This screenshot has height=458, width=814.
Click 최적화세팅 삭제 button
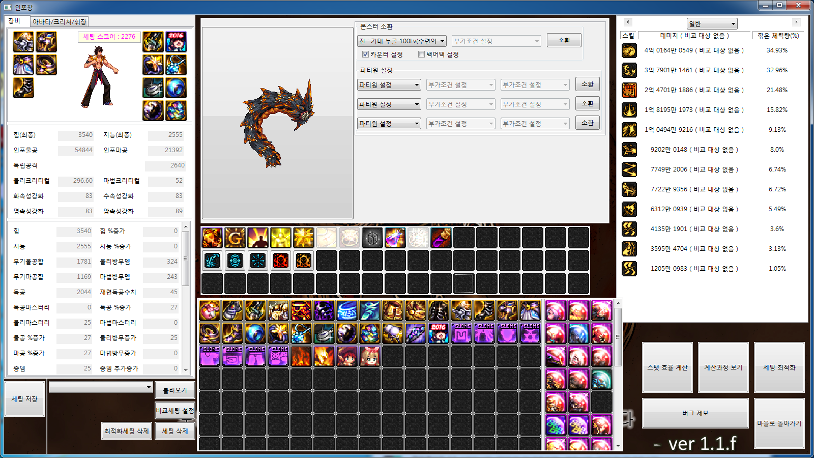tap(127, 431)
